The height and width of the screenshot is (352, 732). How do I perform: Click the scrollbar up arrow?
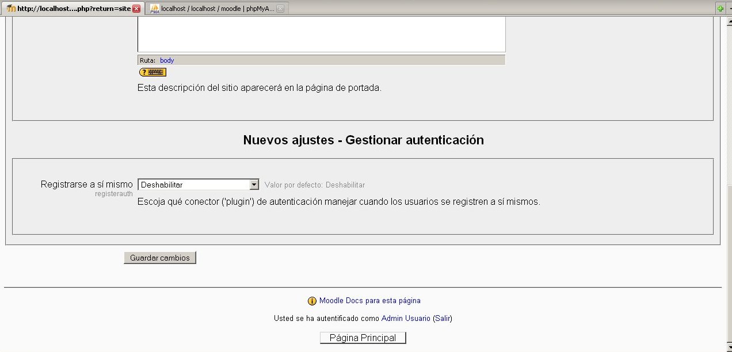[727, 21]
